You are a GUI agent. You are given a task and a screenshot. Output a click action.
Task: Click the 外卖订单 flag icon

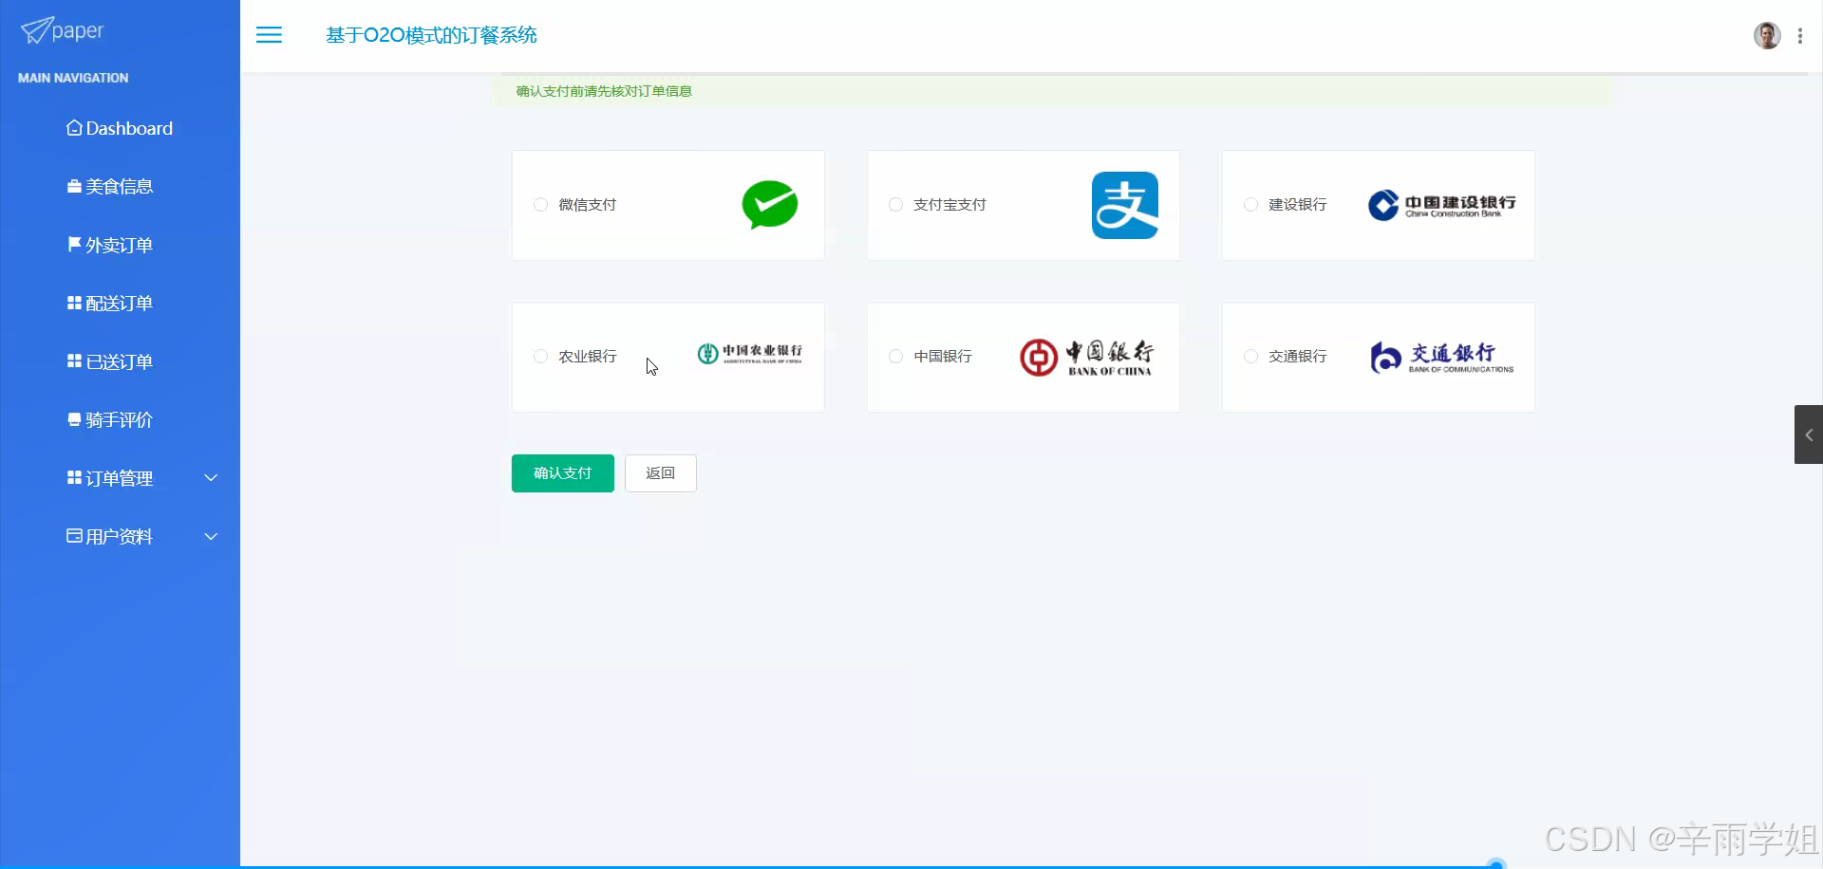click(x=74, y=245)
